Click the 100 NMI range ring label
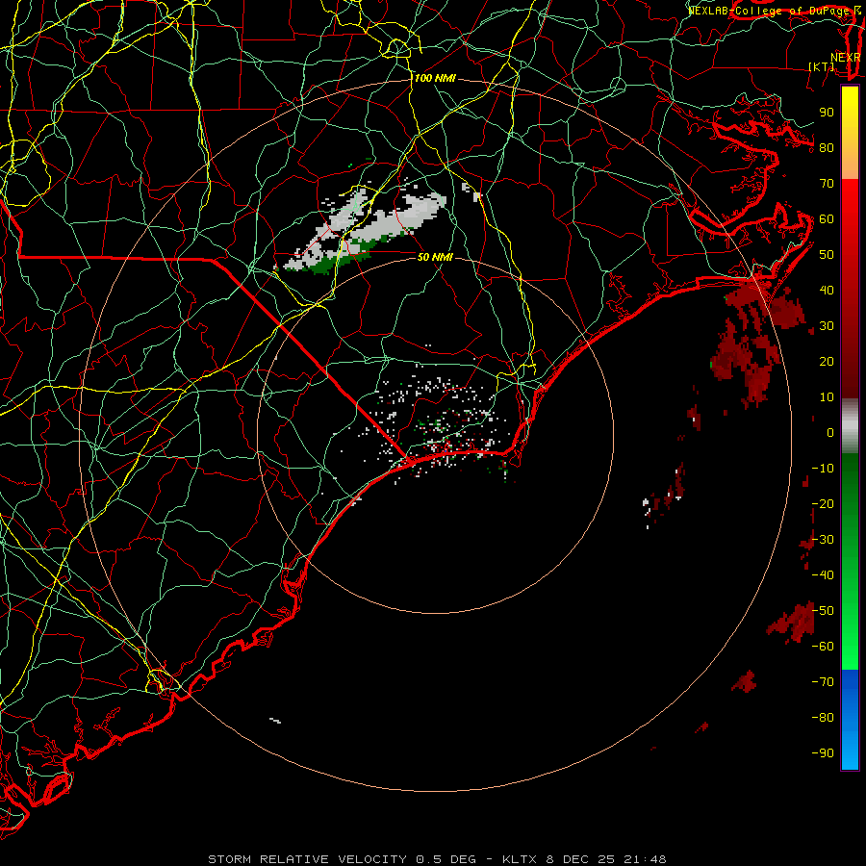 pos(435,79)
